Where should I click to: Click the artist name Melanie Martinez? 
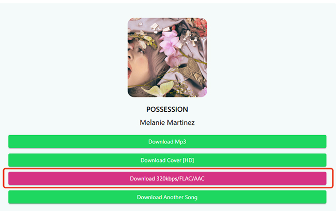coord(167,123)
